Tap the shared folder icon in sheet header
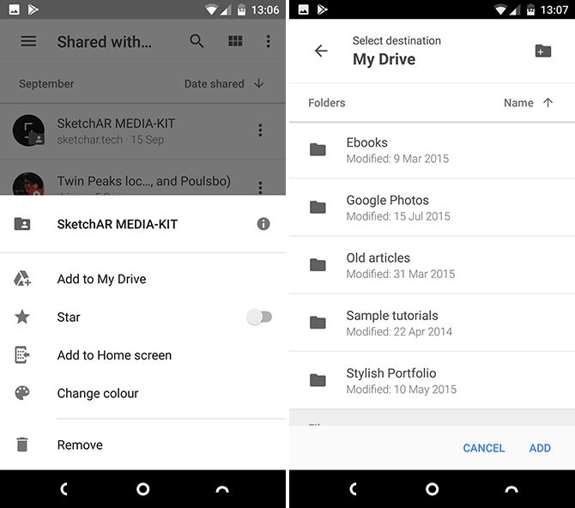The image size is (575, 508). tap(22, 224)
